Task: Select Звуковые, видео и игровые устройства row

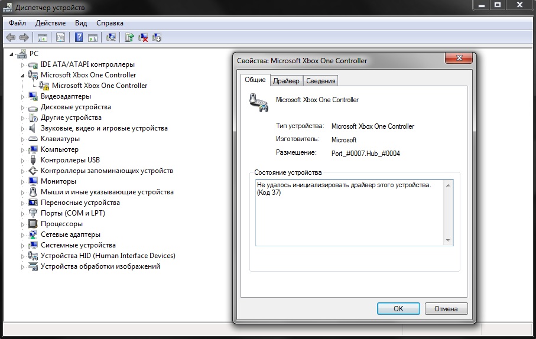Action: click(x=104, y=128)
